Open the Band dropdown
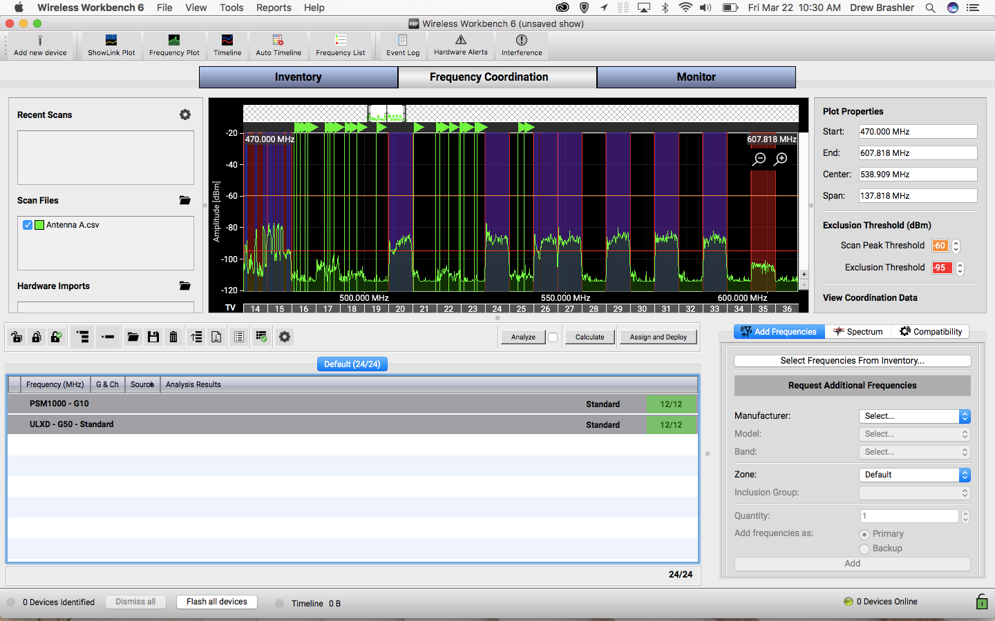995x621 pixels. [915, 452]
